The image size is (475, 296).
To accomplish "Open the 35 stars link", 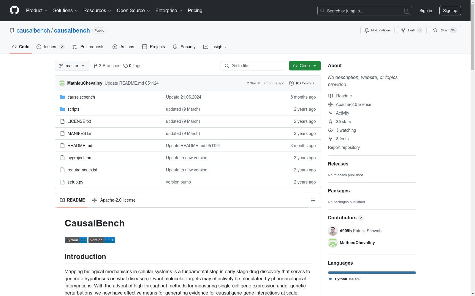I will [340, 122].
